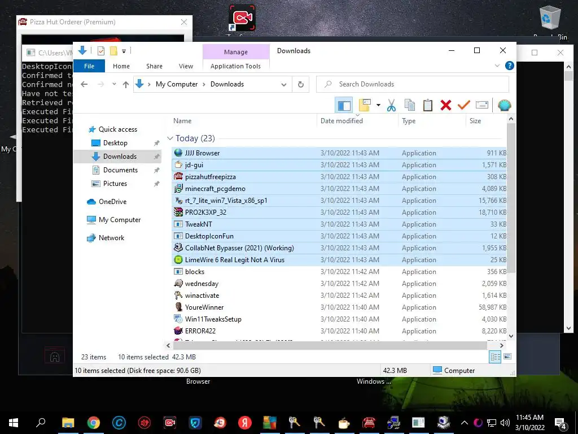The width and height of the screenshot is (578, 434).
Task: Select the LimeWire 6 Real Legit file icon
Action: coord(178,260)
